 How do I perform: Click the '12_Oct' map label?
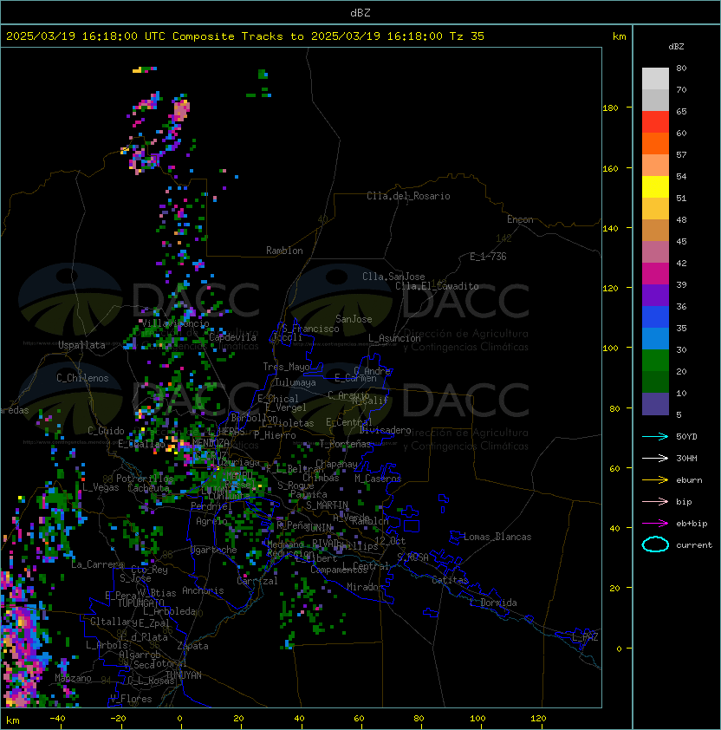(390, 541)
